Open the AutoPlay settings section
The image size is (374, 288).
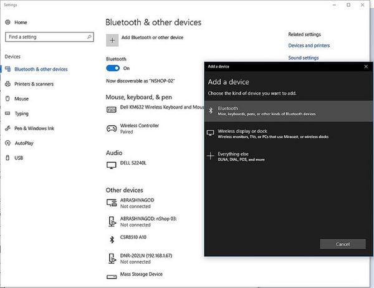coord(24,143)
